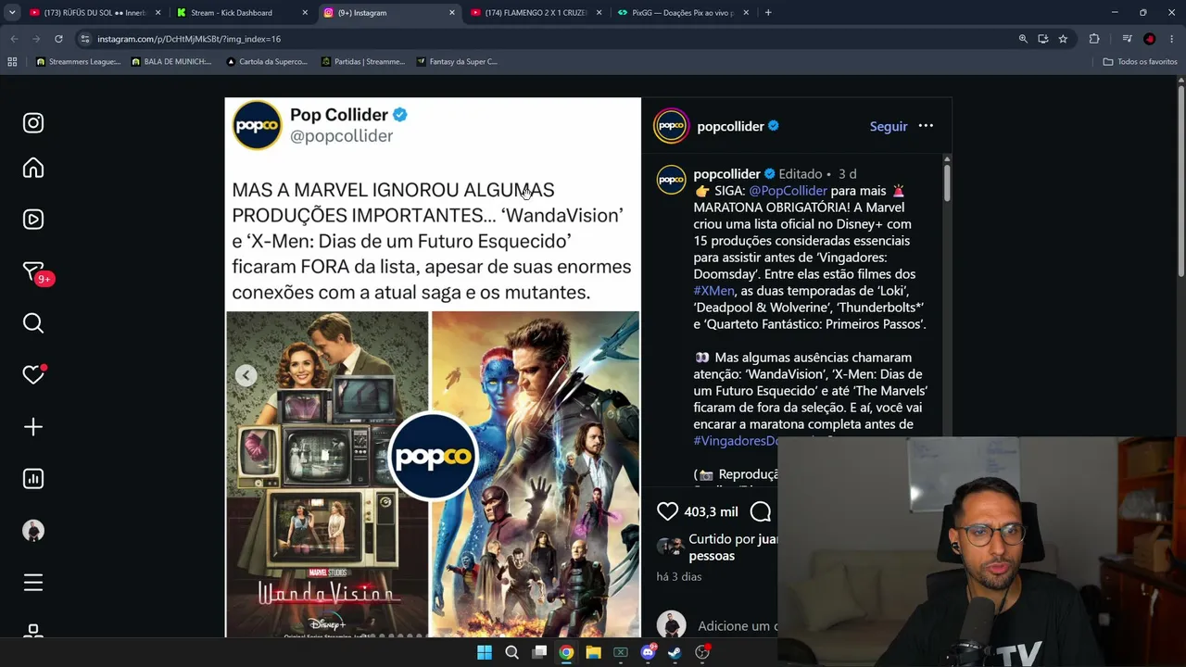Open the popcollider avatar in the post header

pyautogui.click(x=671, y=126)
